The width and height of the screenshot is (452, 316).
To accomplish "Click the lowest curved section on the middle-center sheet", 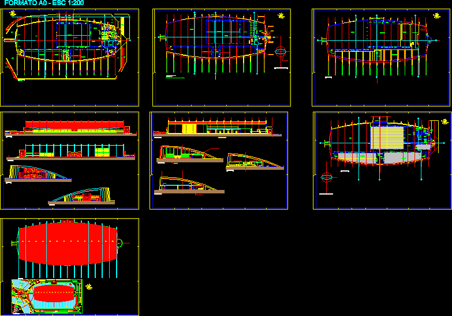I will pos(186,184).
